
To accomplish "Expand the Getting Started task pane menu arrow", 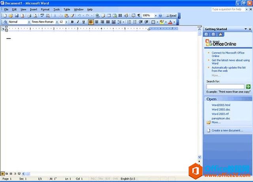I will pyautogui.click(x=245, y=29).
